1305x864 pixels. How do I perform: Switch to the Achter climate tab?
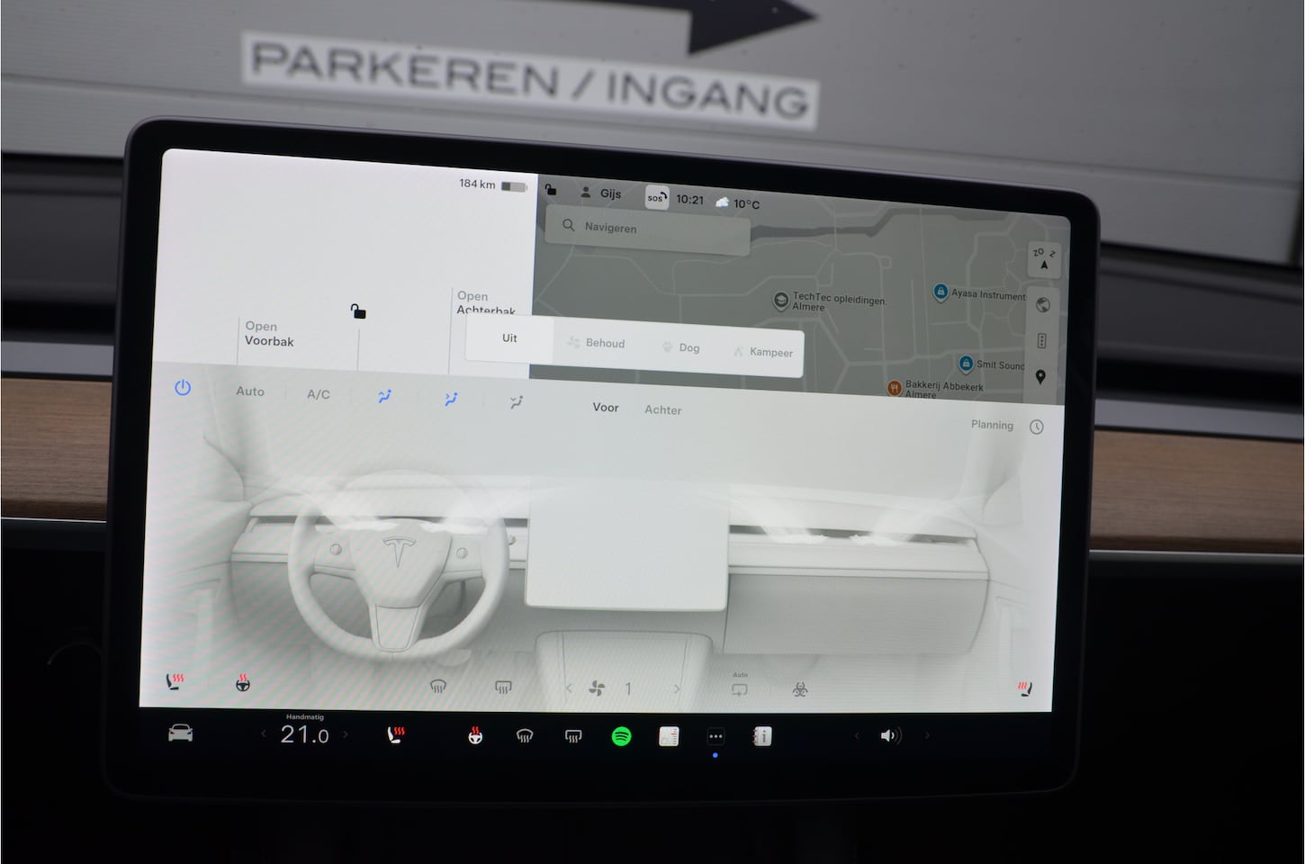pyautogui.click(x=662, y=409)
